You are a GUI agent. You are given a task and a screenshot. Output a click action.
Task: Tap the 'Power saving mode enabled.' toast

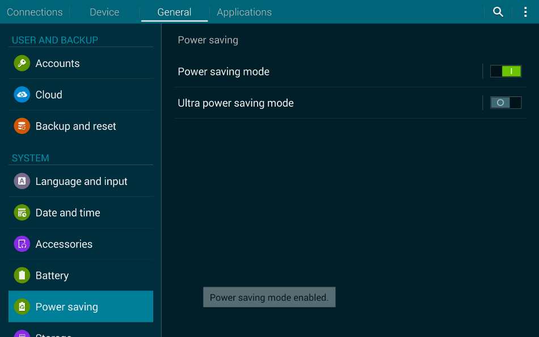point(269,297)
